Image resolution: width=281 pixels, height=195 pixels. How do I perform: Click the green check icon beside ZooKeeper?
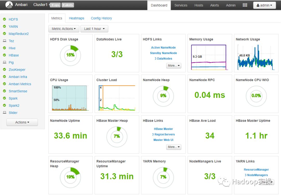click(x=4, y=69)
